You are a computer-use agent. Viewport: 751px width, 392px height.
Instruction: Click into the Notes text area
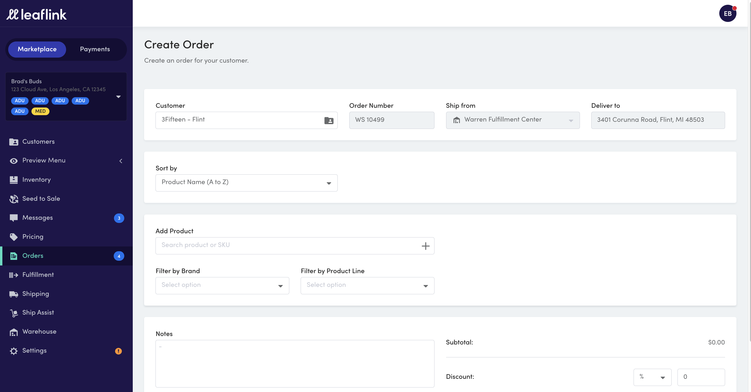[x=295, y=364]
